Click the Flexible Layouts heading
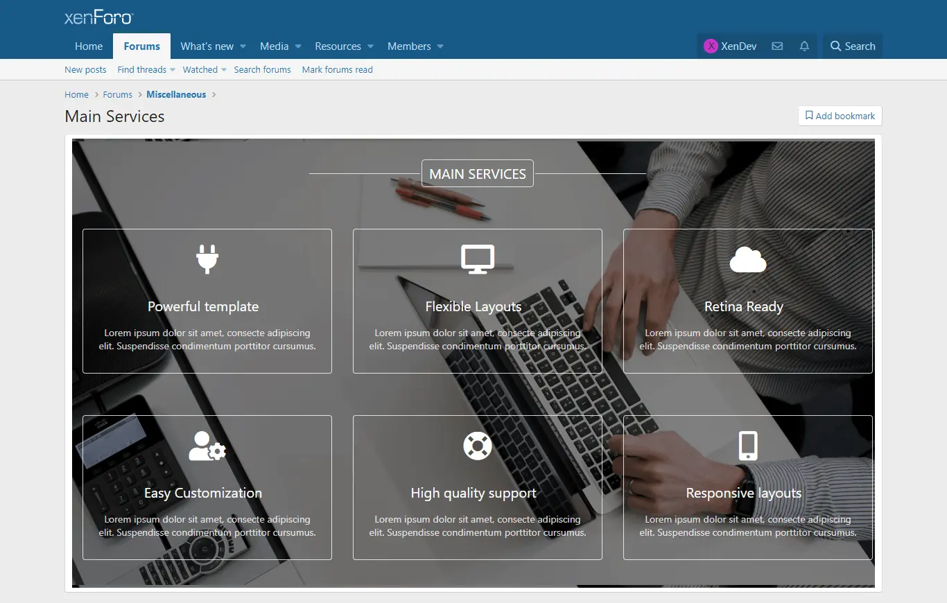This screenshot has width=947, height=603. 473,306
